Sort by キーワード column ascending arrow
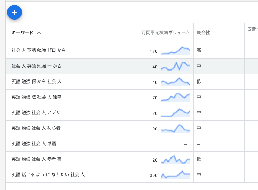Screen dimensions: 258x190 pyautogui.click(x=39, y=34)
